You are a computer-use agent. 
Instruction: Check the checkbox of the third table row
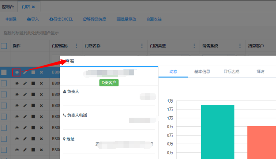pyautogui.click(x=4, y=94)
